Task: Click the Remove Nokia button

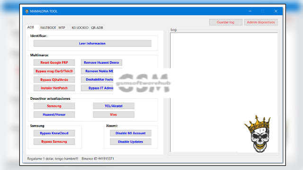Action: click(x=97, y=71)
